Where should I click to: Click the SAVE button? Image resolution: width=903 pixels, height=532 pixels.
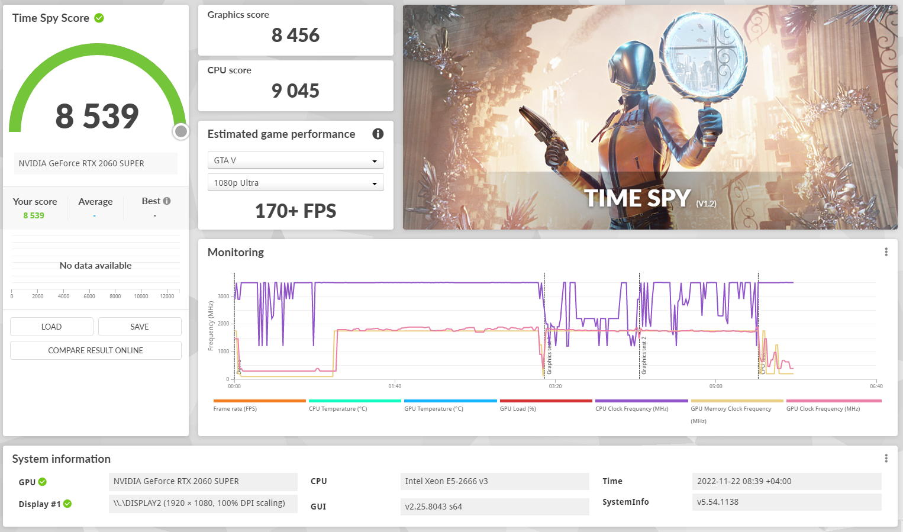(x=140, y=327)
